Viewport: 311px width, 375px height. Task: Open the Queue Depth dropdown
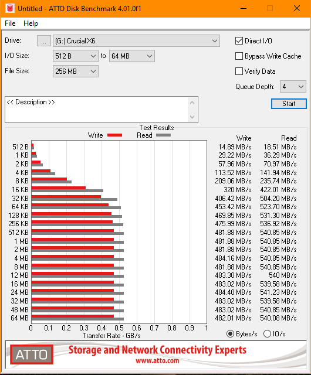tap(293, 87)
